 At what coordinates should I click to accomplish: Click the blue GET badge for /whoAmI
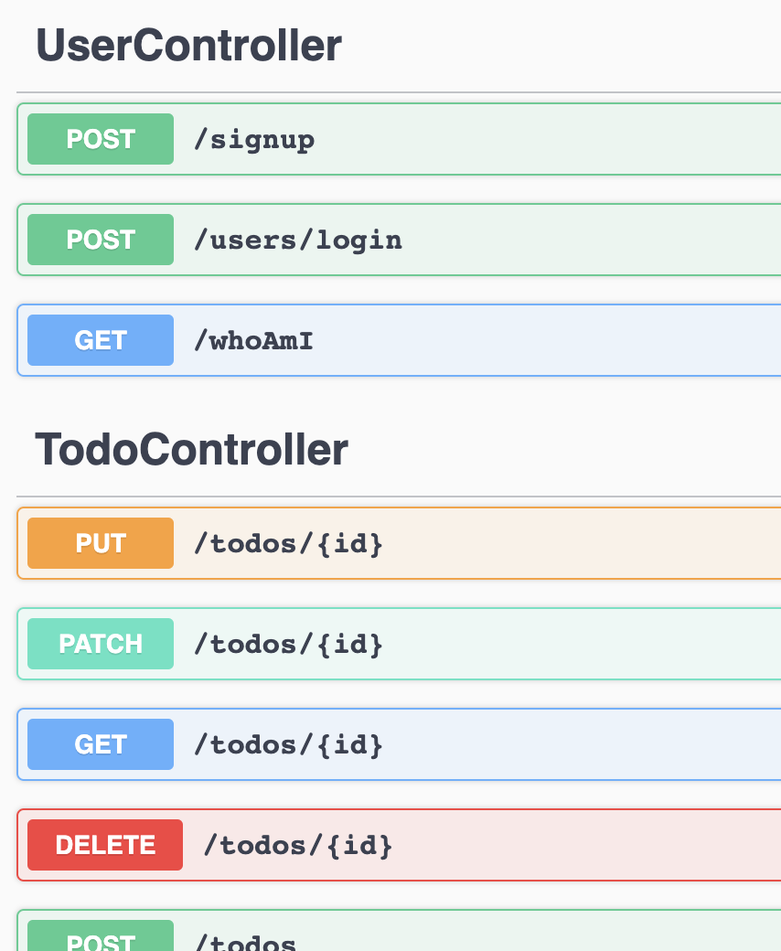pyautogui.click(x=101, y=340)
